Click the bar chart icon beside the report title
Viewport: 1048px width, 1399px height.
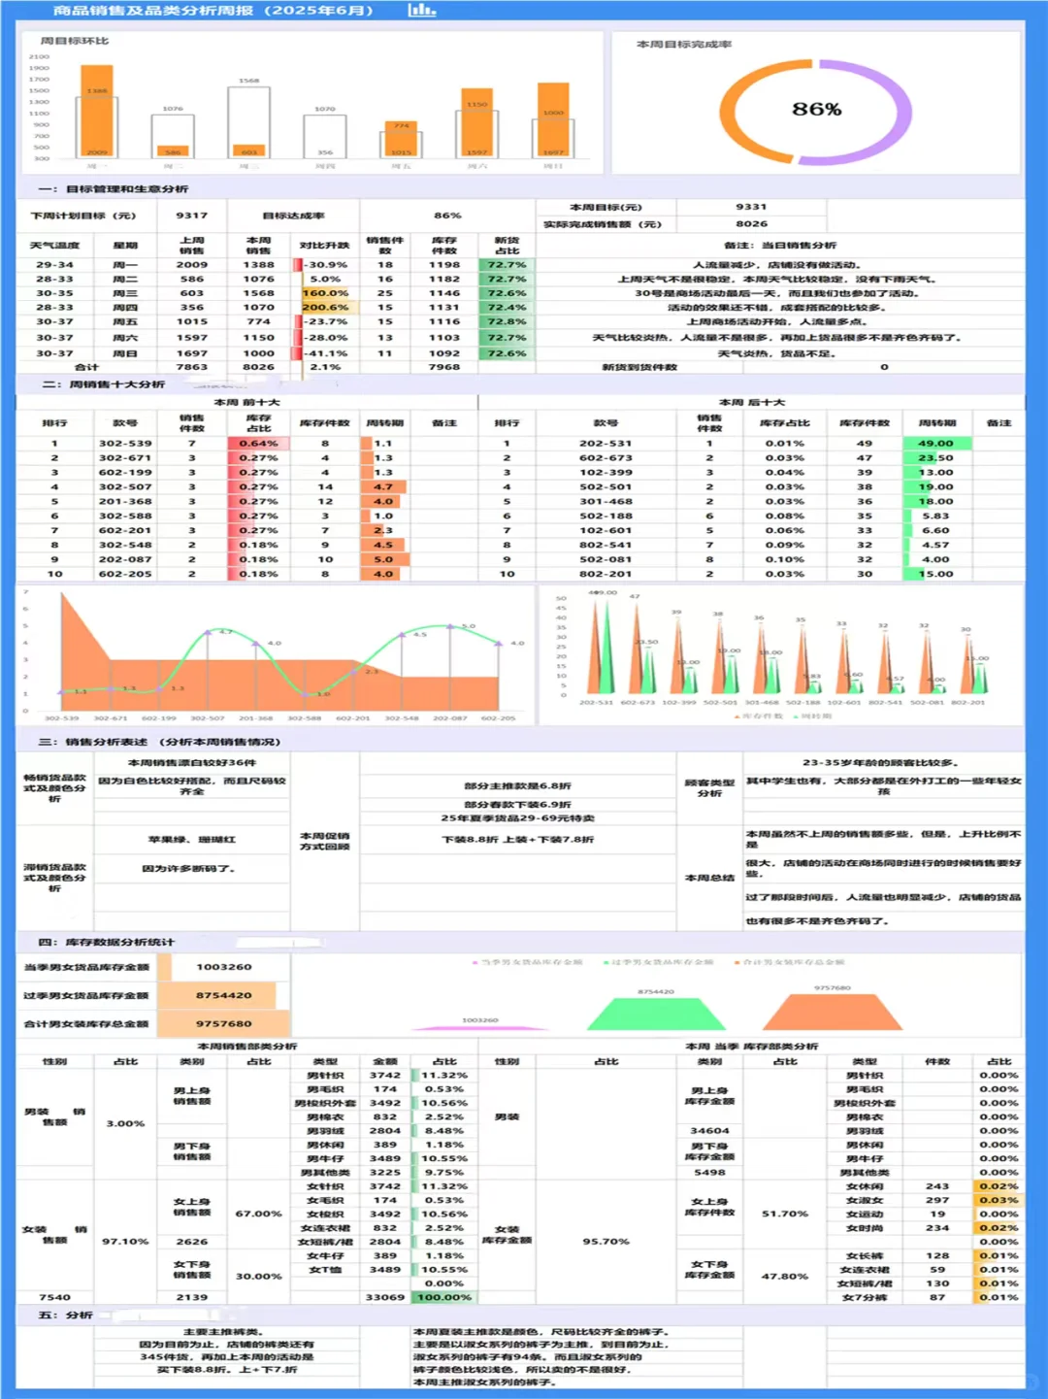point(422,10)
